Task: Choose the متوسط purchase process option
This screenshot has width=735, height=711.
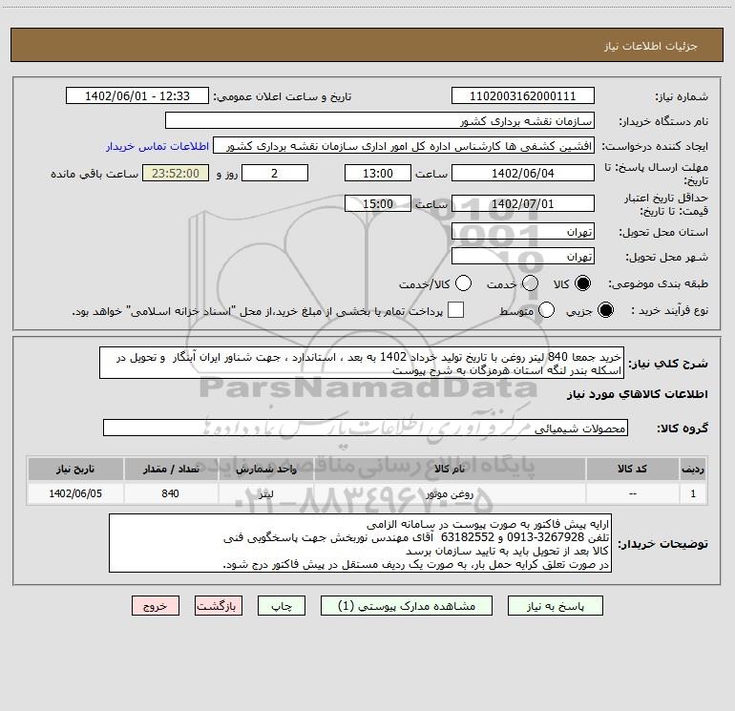Action: click(546, 310)
